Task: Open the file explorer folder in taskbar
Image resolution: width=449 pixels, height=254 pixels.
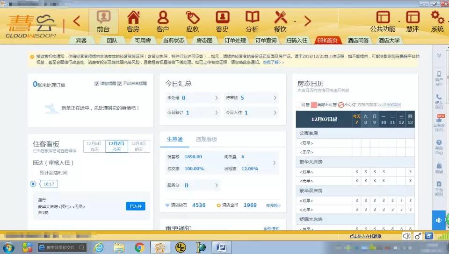Action: pos(119,247)
